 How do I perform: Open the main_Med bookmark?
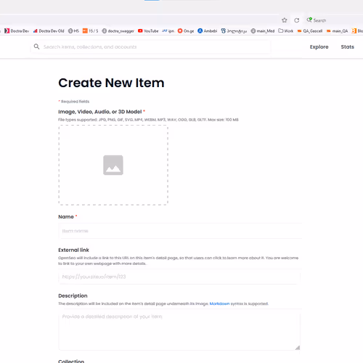(263, 31)
